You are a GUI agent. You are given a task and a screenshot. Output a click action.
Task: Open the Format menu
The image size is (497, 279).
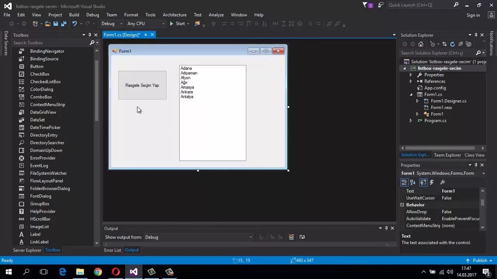131,15
